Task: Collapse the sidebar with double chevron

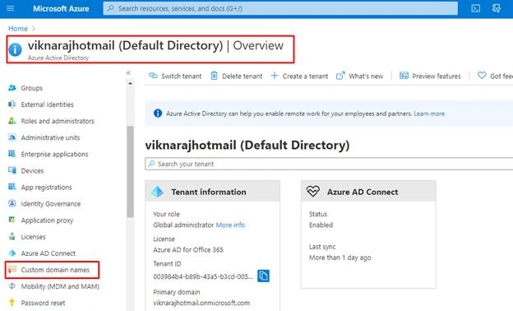Action: 128,72
